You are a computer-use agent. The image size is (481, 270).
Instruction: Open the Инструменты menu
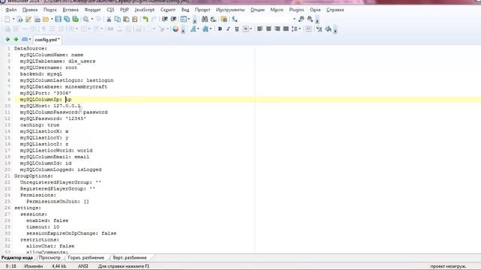tap(230, 10)
